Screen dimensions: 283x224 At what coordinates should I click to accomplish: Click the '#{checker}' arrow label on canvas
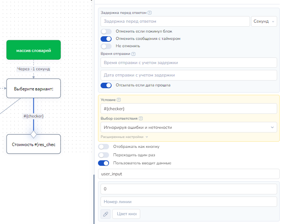click(x=33, y=116)
